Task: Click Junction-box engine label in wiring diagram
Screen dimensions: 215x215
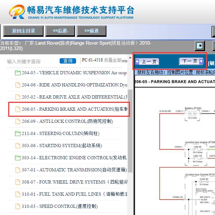Action: [x=200, y=142]
